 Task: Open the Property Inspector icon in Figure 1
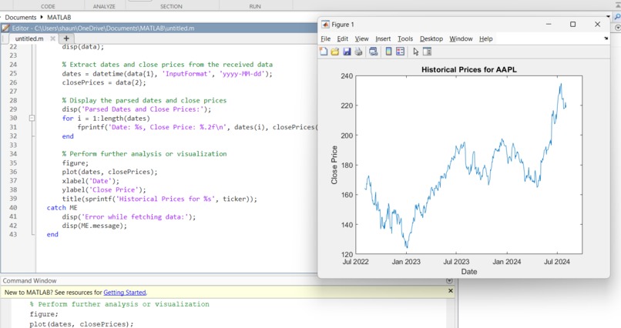427,52
